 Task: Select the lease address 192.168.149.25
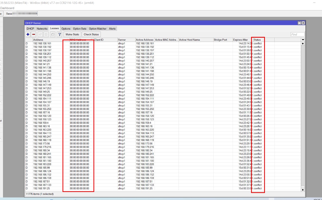(41, 92)
